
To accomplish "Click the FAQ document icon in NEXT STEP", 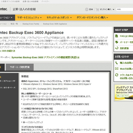I will pos(117,36).
